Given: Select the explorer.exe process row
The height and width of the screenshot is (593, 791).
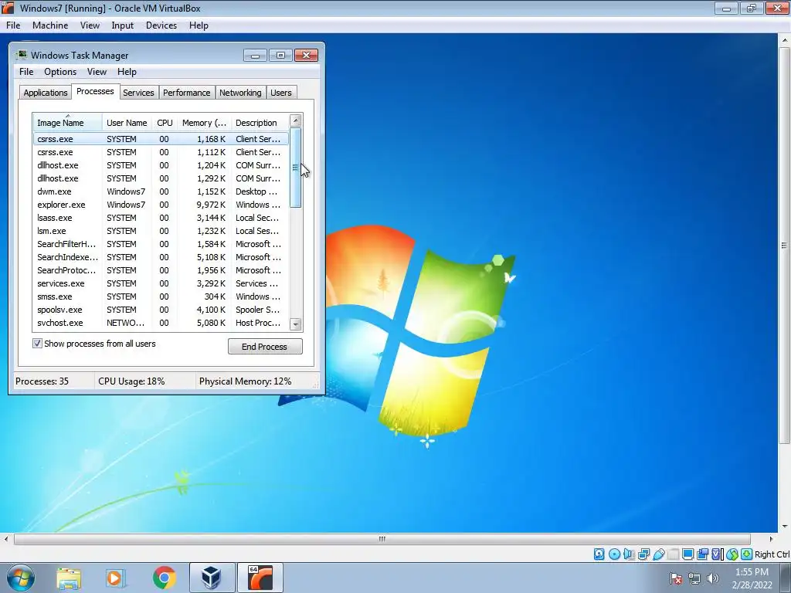Looking at the screenshot, I should click(161, 205).
